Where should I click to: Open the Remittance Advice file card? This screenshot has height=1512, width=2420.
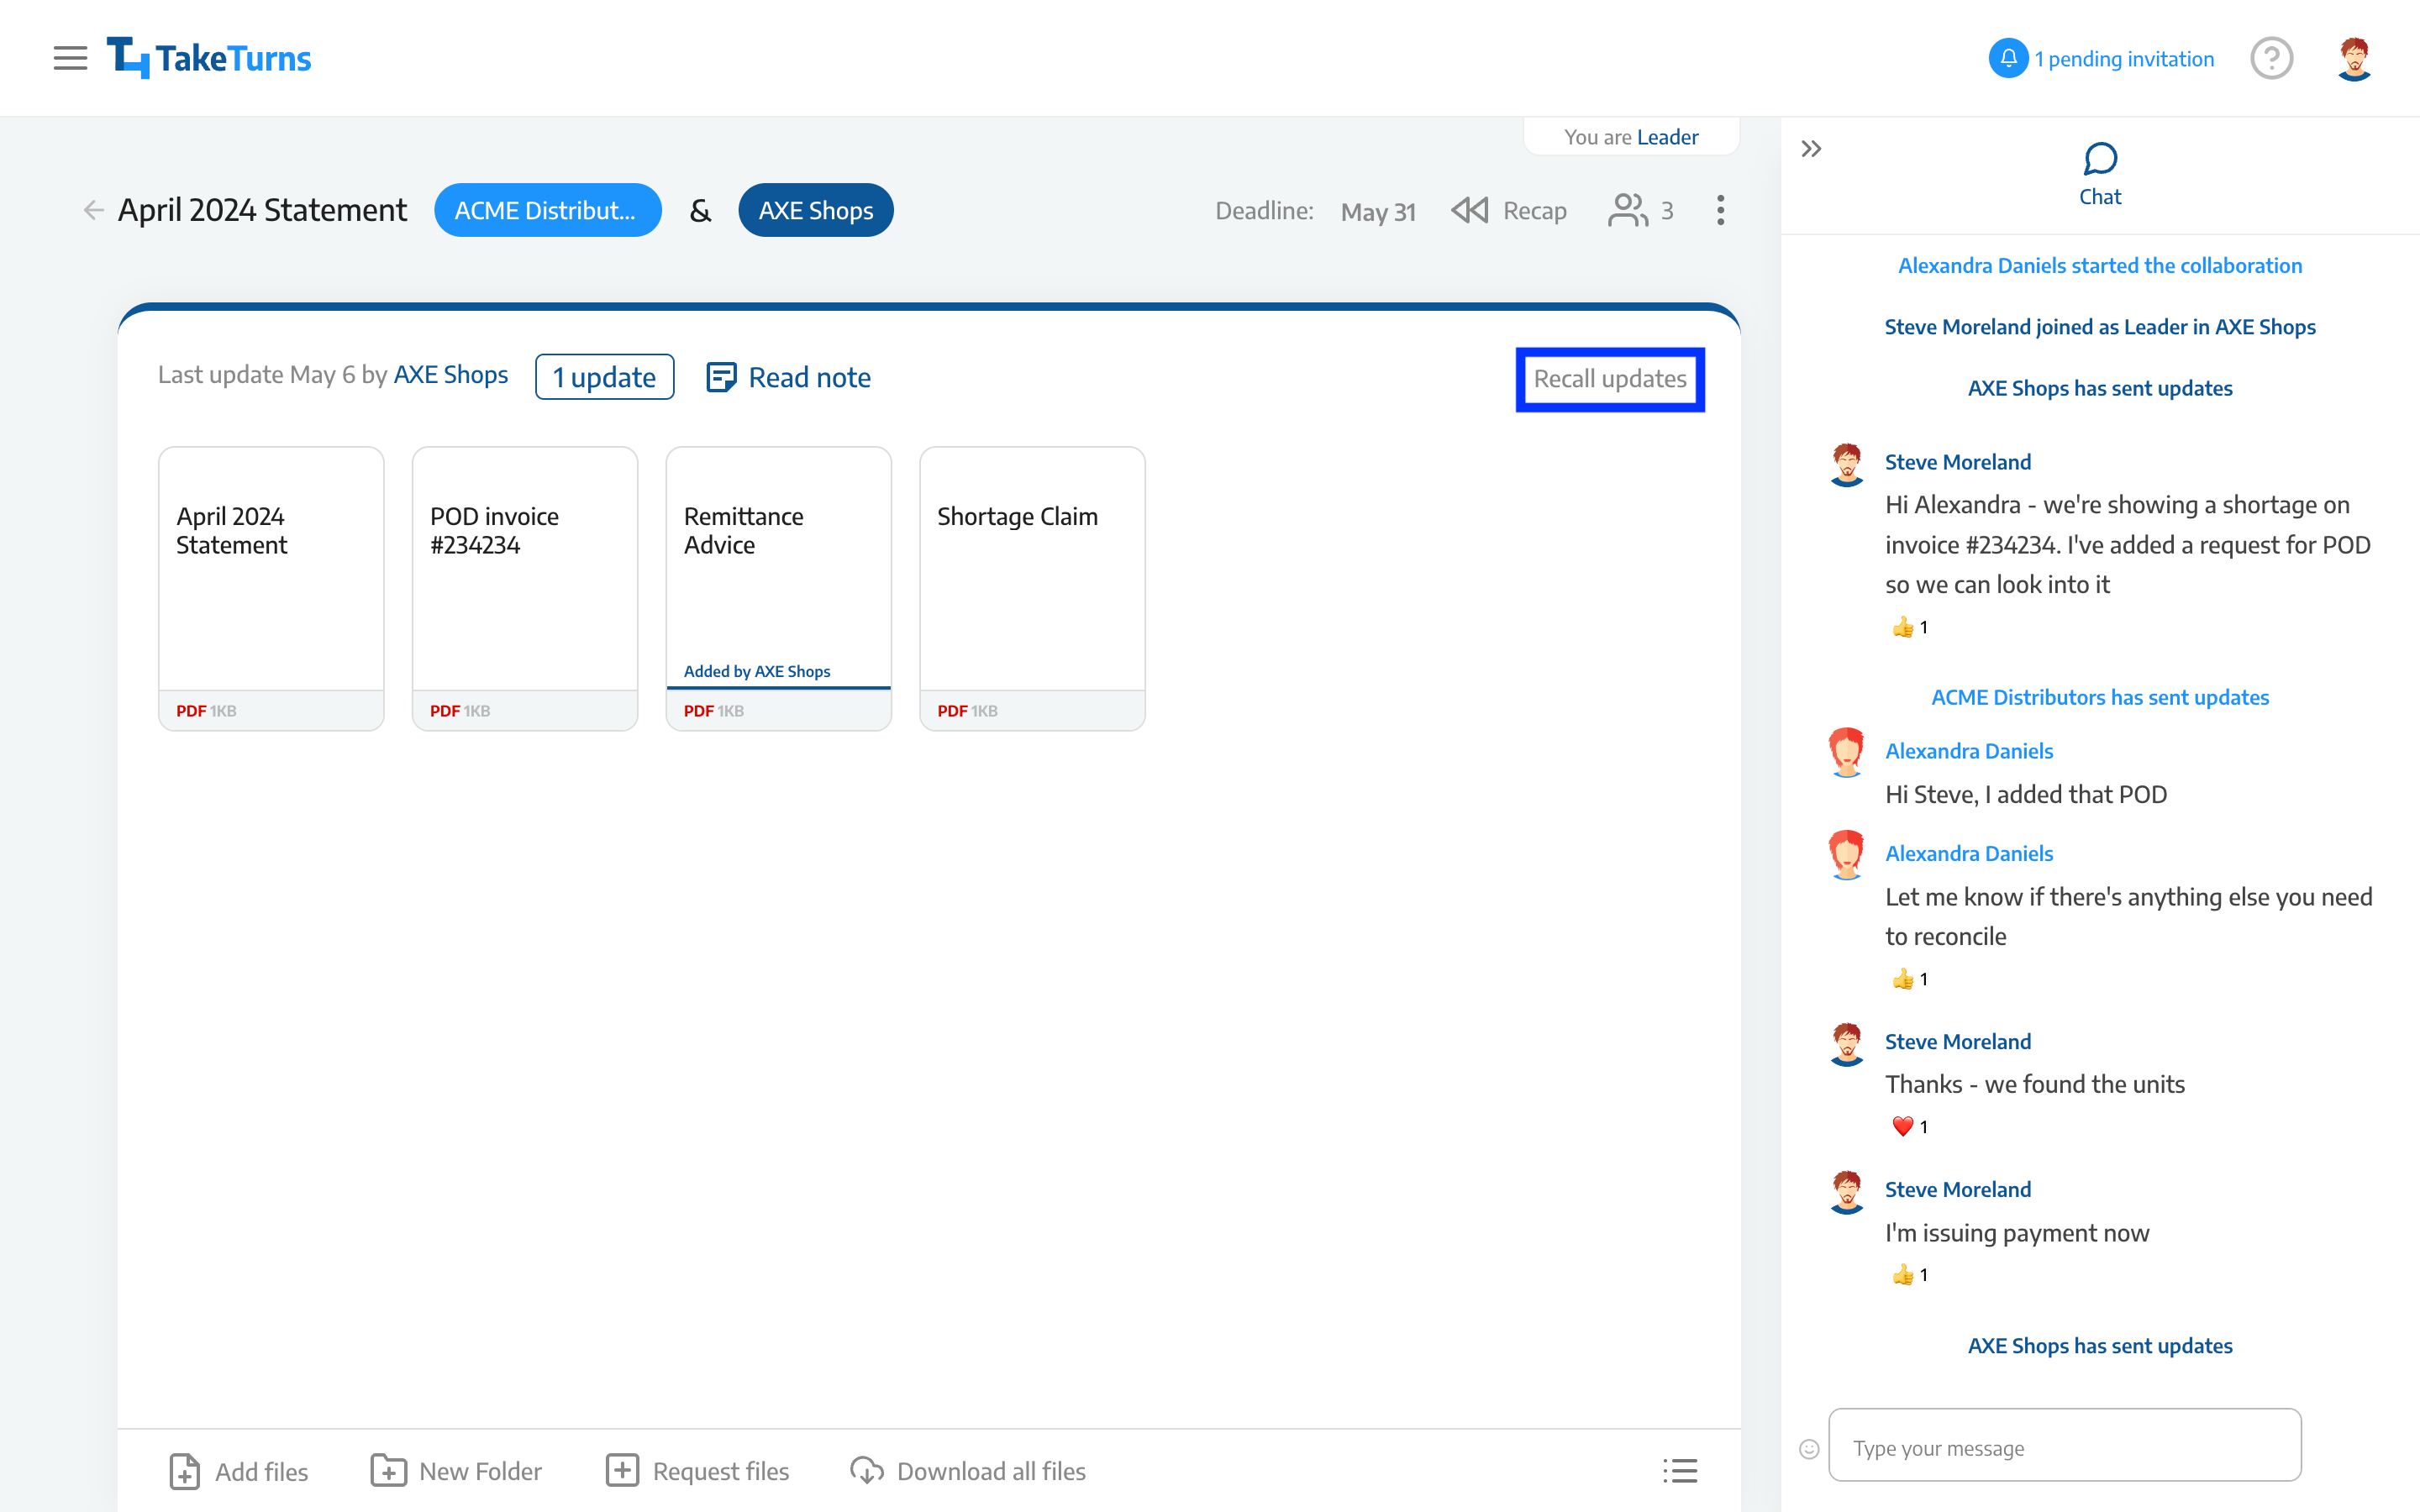779,589
